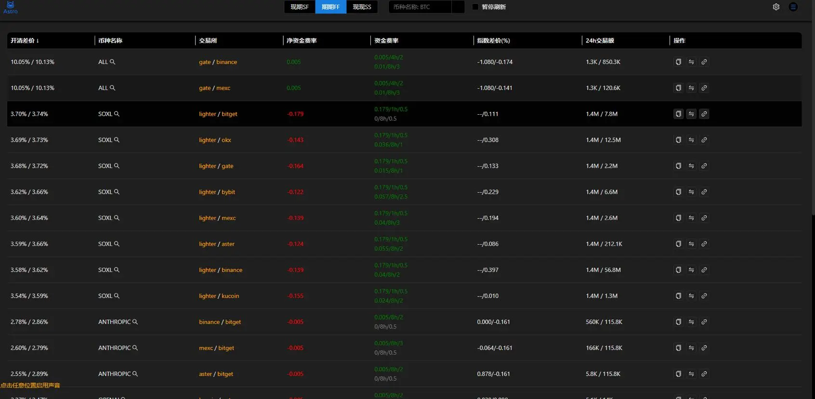The image size is (815, 399).
Task: Swap icon for the SOXL lighter/kucoin row
Action: coord(691,296)
